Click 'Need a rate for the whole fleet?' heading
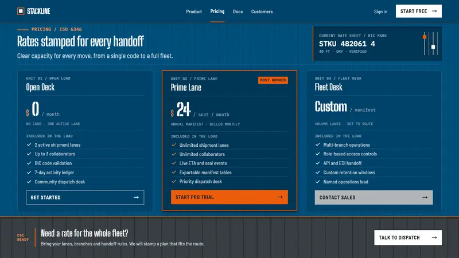The width and height of the screenshot is (459, 258). coord(84,233)
